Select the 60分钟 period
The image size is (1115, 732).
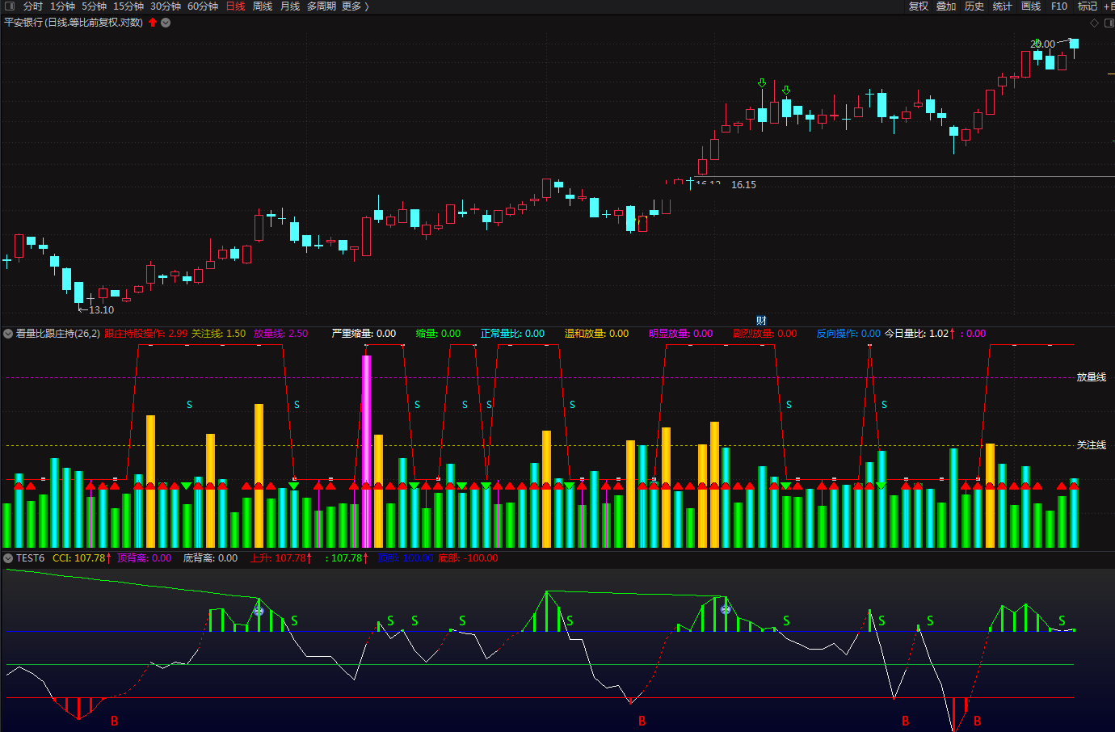[x=203, y=6]
